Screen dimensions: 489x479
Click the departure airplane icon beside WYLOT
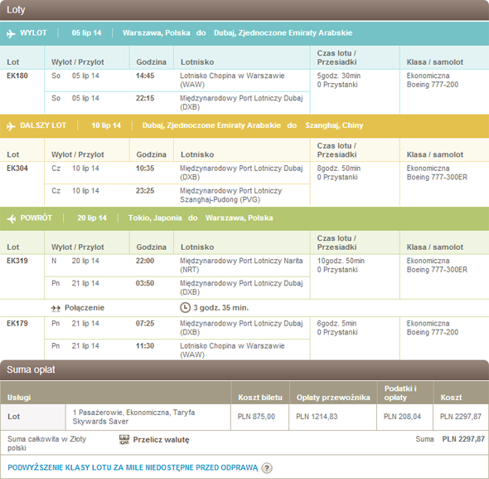pos(11,33)
